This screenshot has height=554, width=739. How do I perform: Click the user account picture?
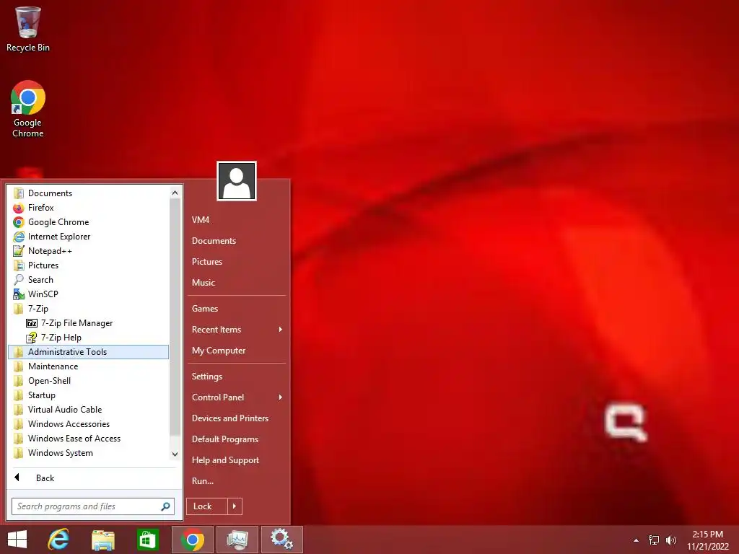click(x=237, y=181)
